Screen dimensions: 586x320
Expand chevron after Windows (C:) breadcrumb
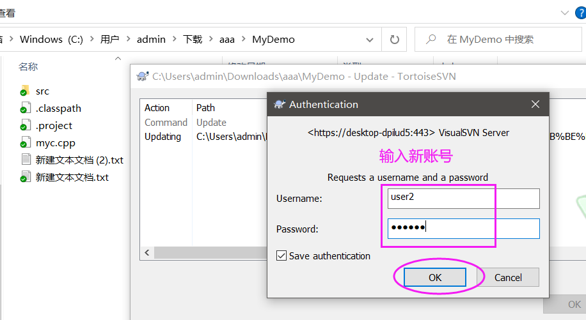[91, 39]
